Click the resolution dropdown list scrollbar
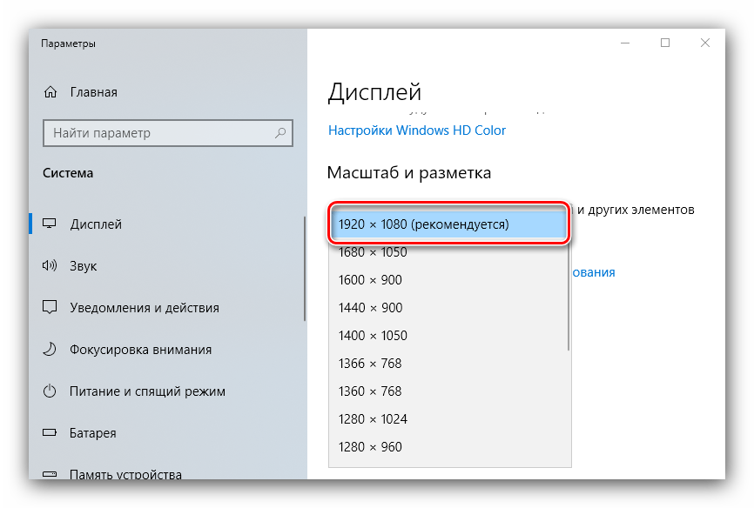 [569, 296]
